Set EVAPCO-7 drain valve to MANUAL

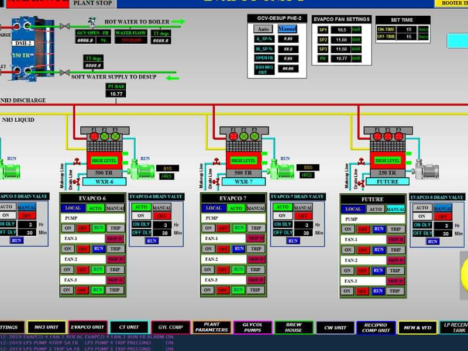point(302,207)
